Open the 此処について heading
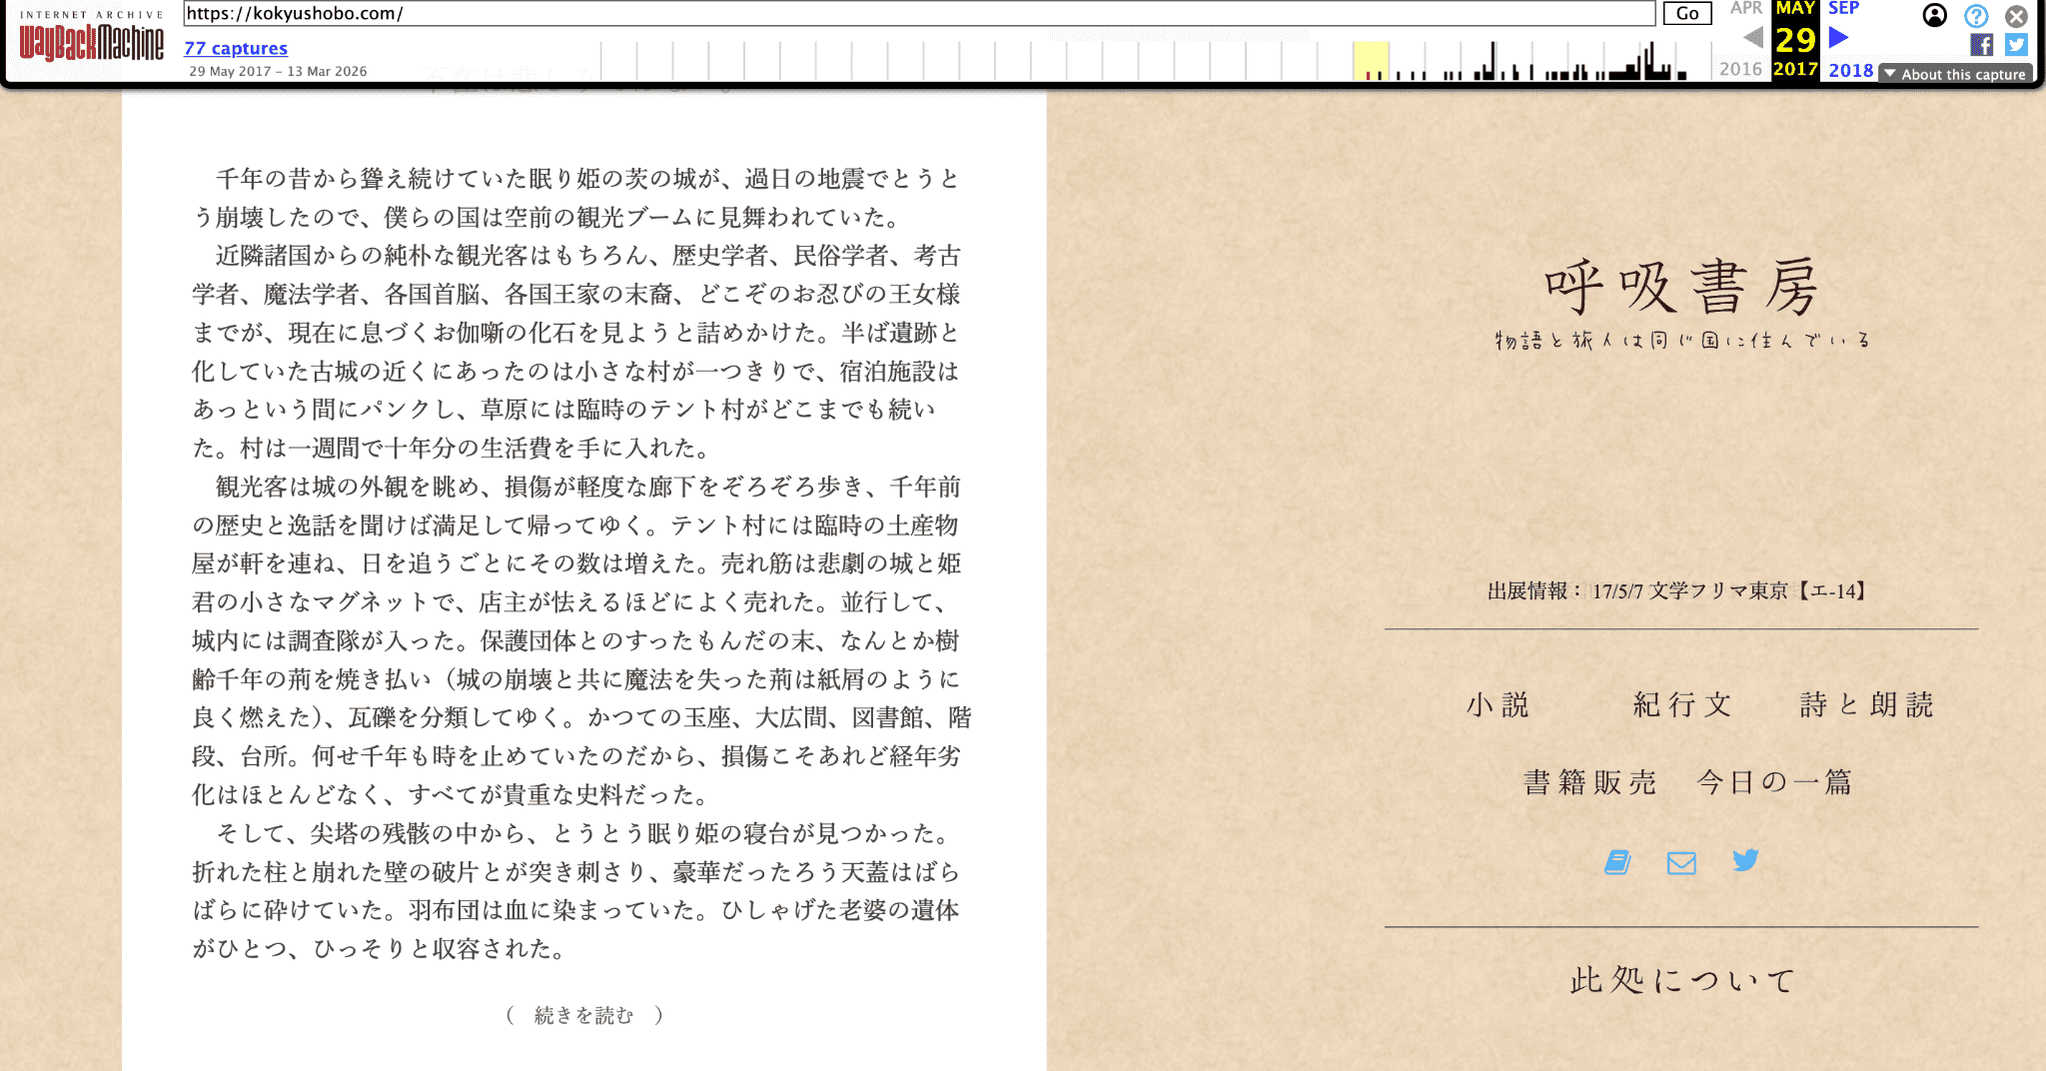2046x1071 pixels. point(1681,980)
